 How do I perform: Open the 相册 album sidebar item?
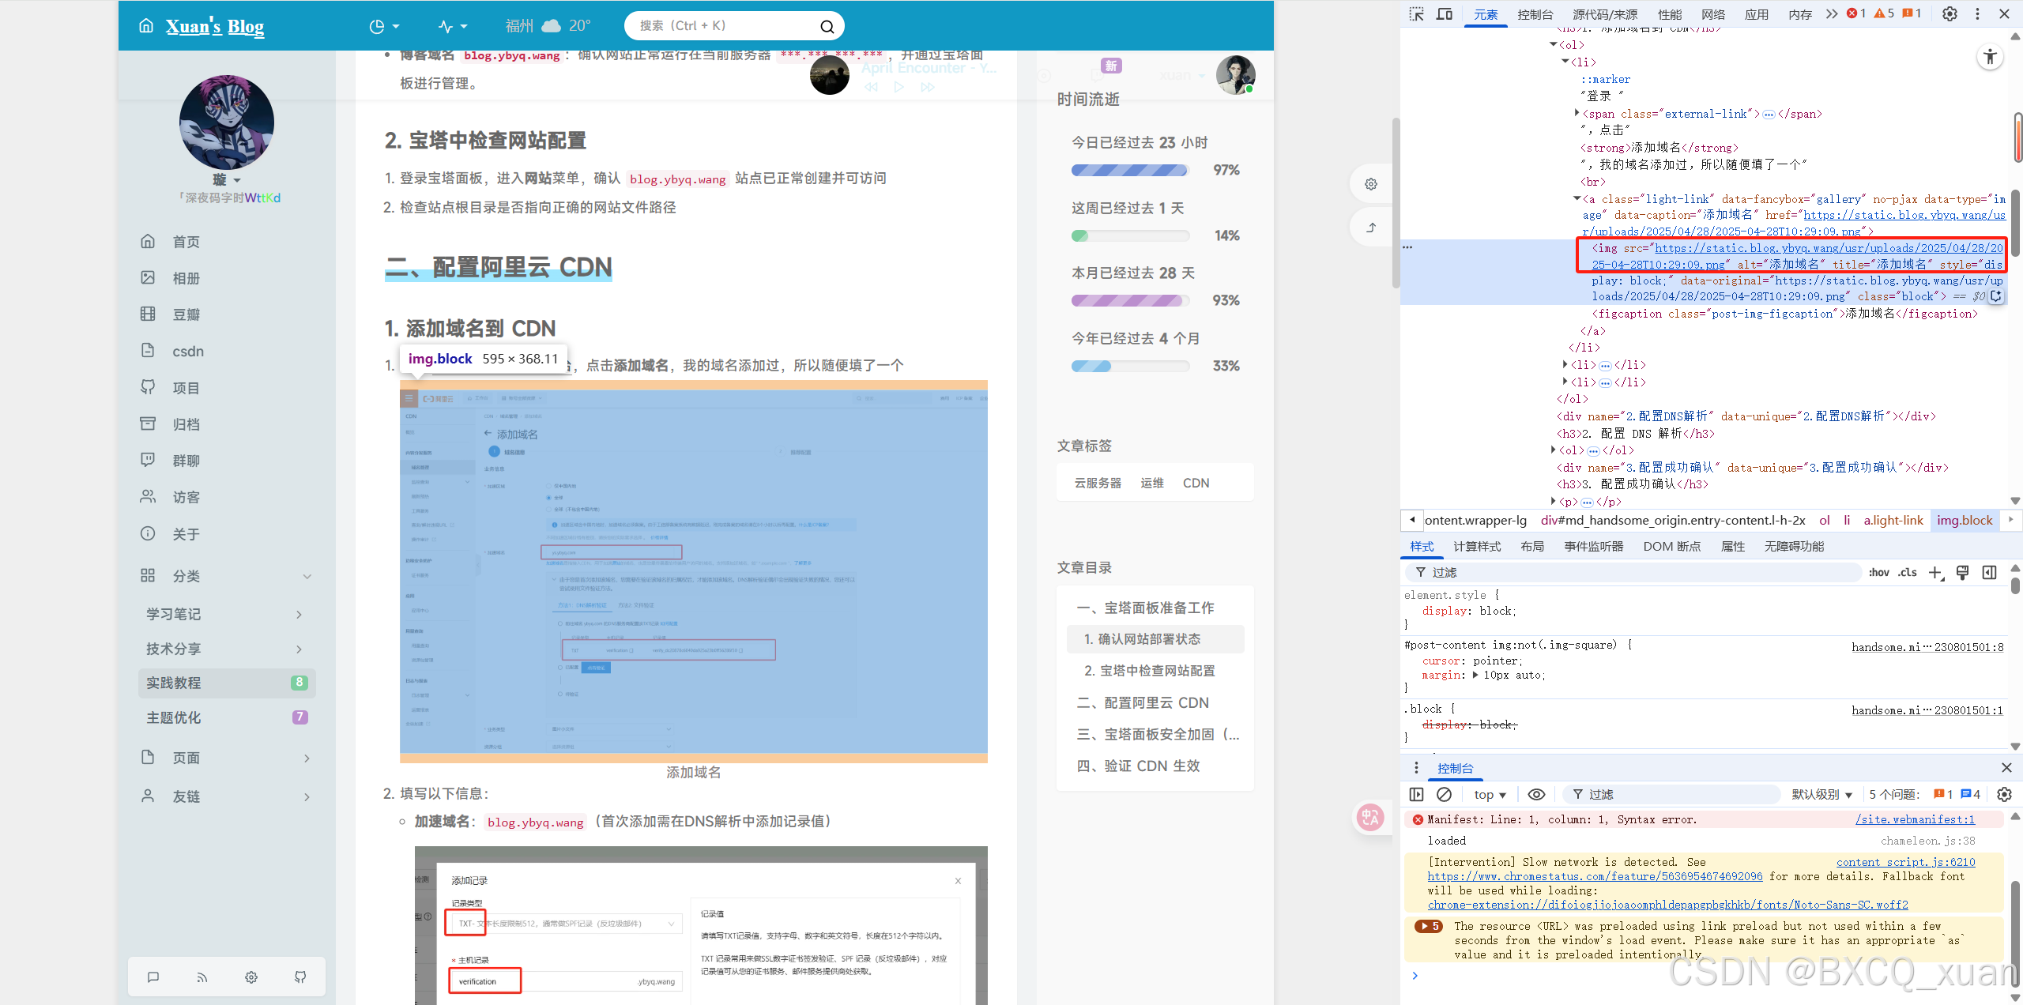pos(186,278)
